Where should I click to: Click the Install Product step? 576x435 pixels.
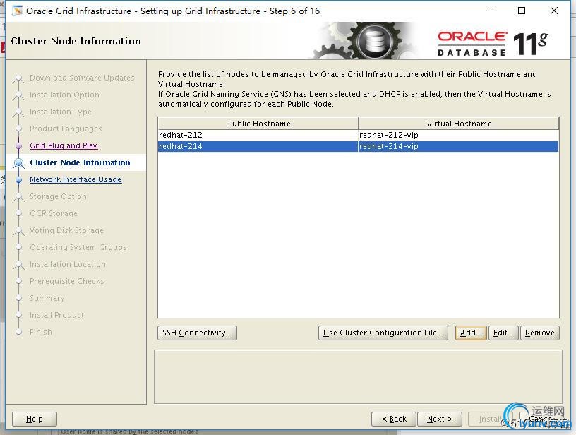point(56,315)
